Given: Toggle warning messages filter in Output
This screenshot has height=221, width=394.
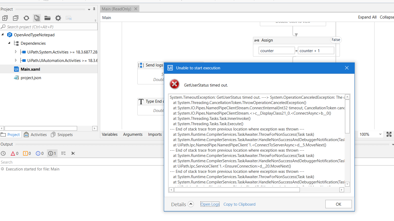Looking at the screenshot, I should [x=27, y=154].
